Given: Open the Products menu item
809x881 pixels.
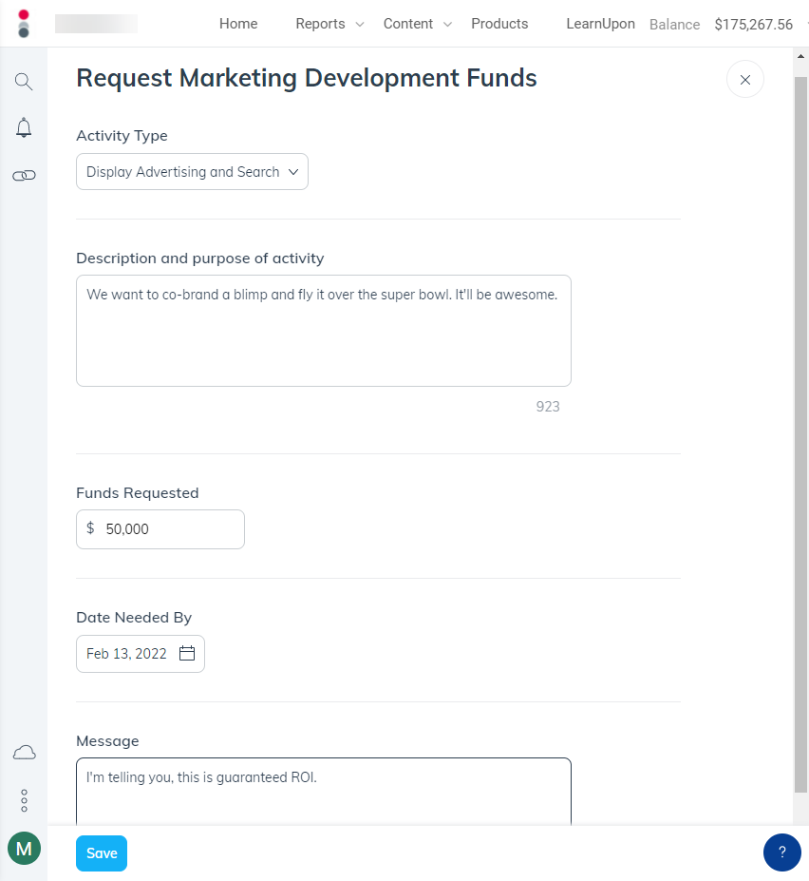Looking at the screenshot, I should coord(499,24).
